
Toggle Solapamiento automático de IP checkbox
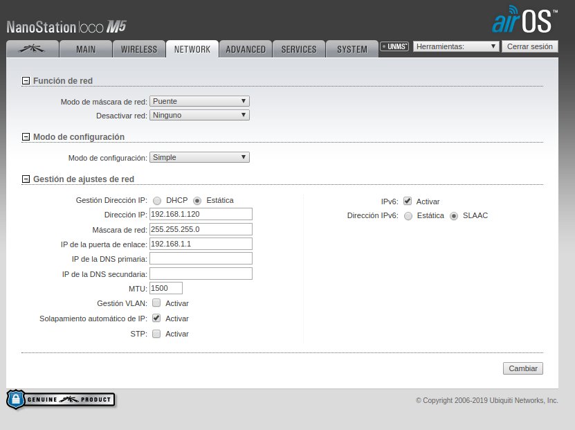click(x=156, y=318)
